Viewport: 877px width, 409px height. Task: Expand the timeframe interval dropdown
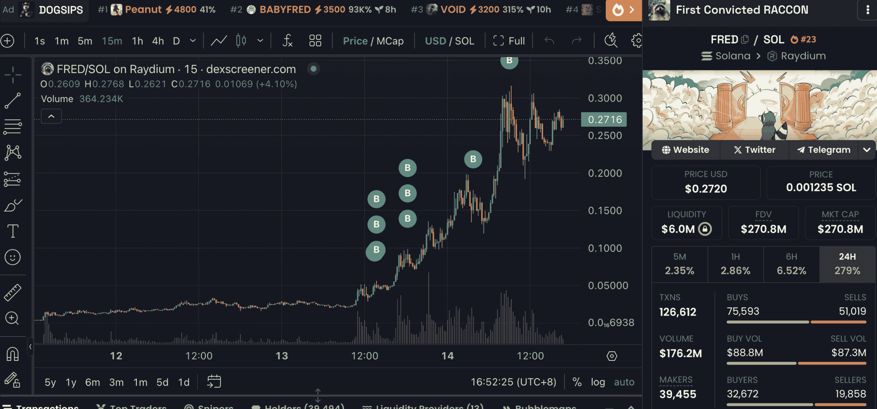coord(193,41)
